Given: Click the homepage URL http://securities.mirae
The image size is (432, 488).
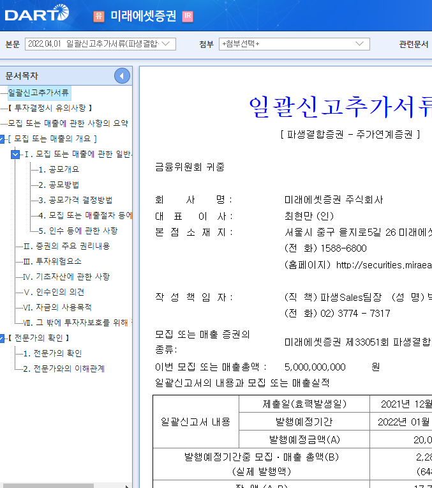Looking at the screenshot, I should 384,265.
